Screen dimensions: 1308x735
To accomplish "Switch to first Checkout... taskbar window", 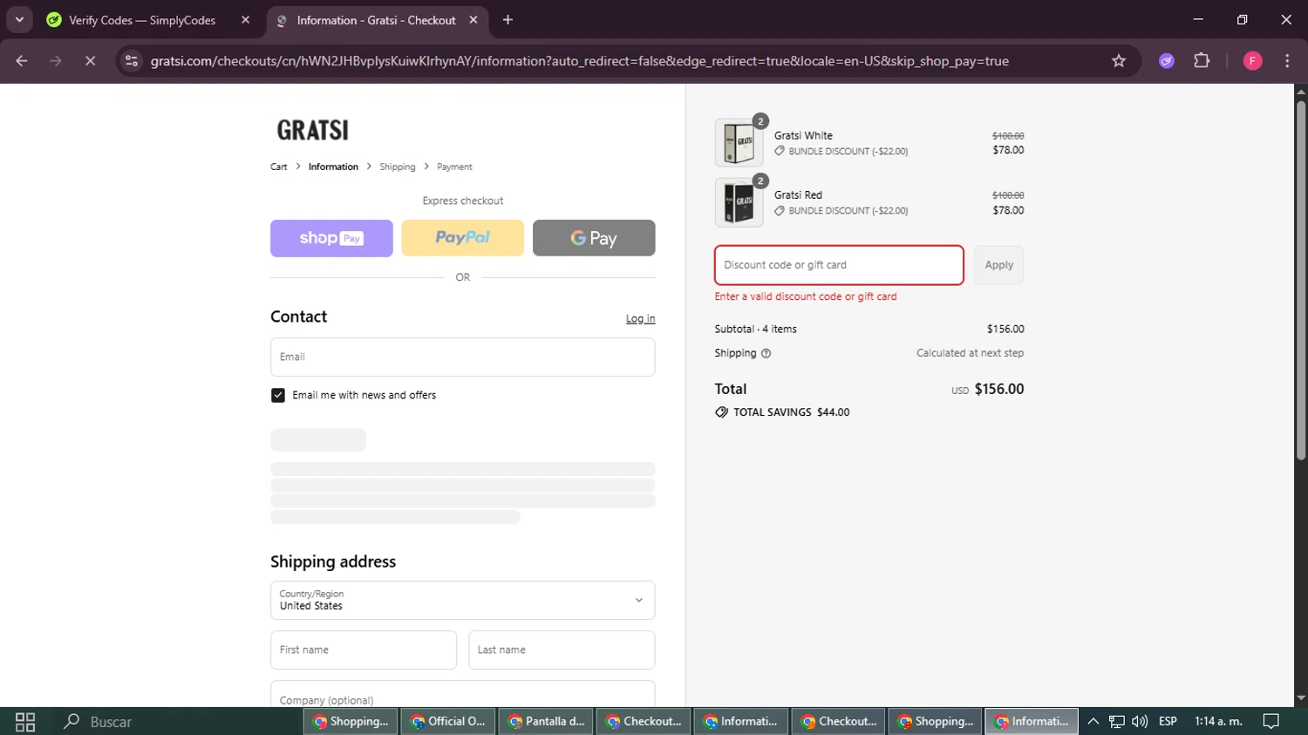I will click(x=644, y=721).
